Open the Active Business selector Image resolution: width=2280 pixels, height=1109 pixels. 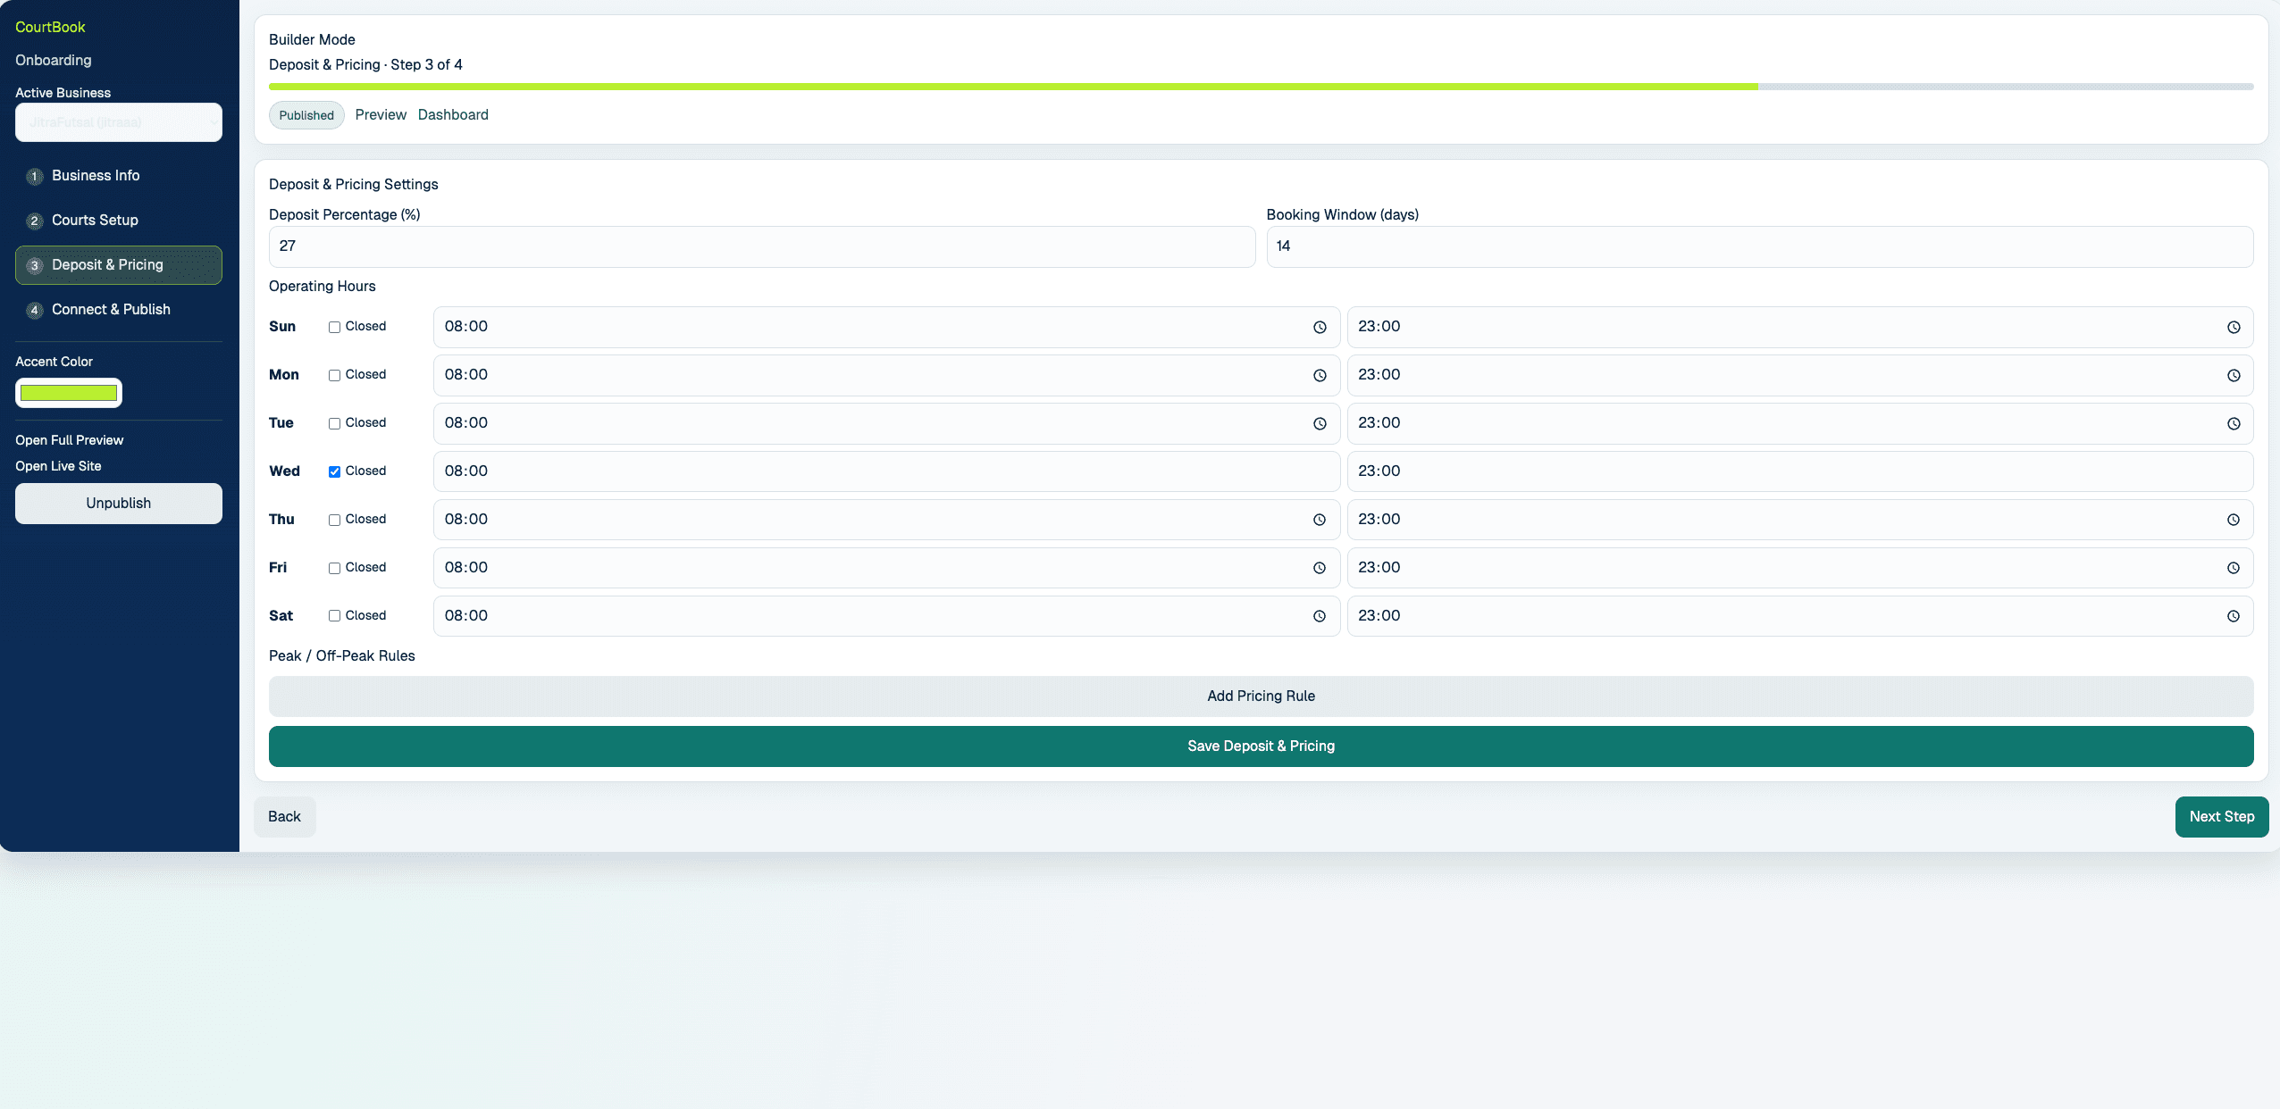coord(118,122)
